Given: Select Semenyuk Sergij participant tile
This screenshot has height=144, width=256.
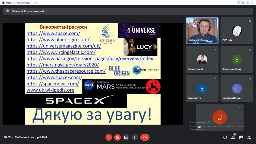Looking at the screenshot, I should pyautogui.click(x=237, y=60).
